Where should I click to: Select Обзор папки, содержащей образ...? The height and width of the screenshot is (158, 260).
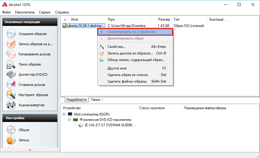(135, 60)
